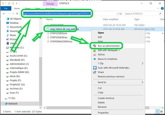Open the Explorer help icon
The width and height of the screenshot is (165, 115).
tap(162, 8)
